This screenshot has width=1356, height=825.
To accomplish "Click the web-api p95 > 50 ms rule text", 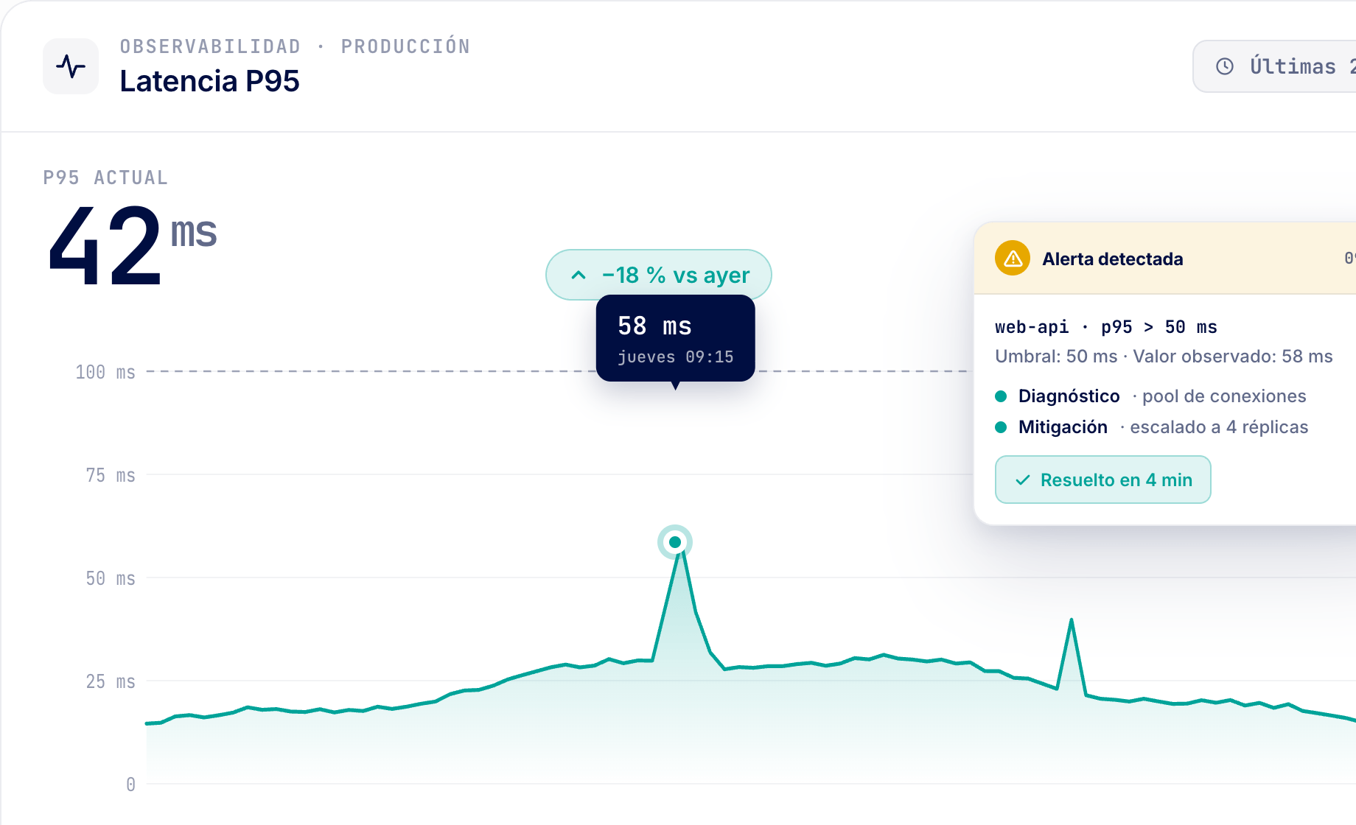I will point(1105,327).
